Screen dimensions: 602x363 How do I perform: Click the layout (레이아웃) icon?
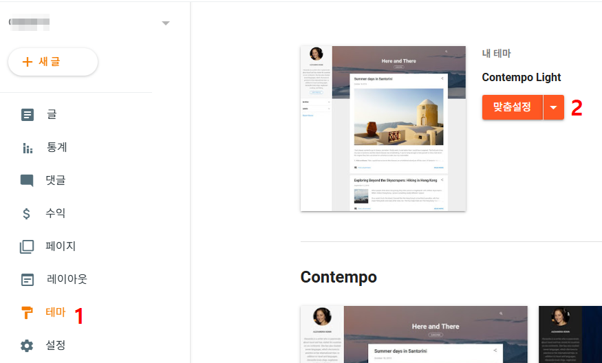28,280
